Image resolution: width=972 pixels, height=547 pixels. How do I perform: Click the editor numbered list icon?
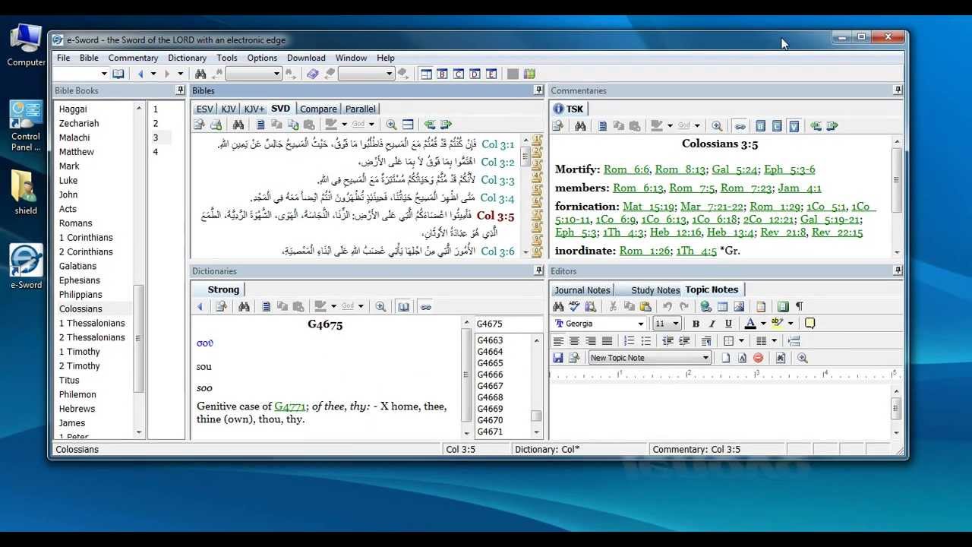(629, 341)
